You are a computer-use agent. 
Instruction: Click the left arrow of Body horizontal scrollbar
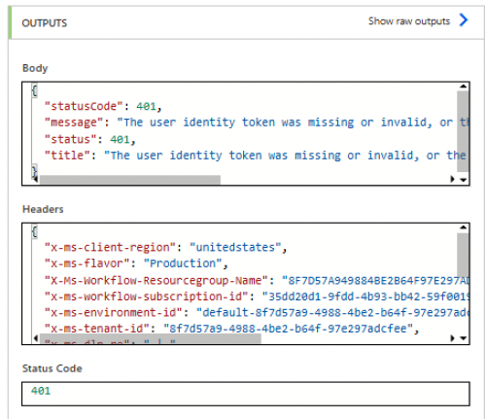point(35,179)
